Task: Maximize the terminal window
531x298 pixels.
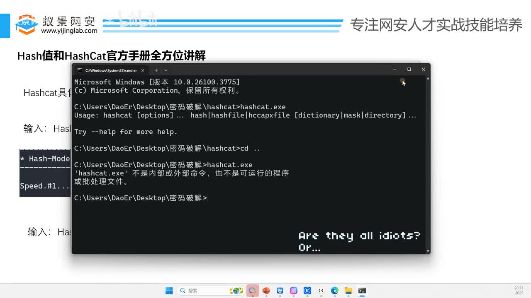Action: 409,69
